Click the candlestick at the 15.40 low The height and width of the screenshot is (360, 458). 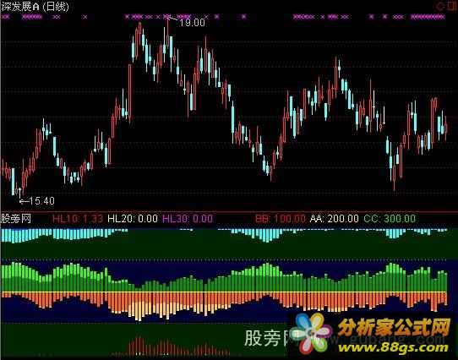point(20,193)
